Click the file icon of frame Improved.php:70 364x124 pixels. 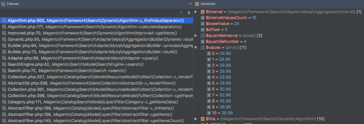coord(4,33)
